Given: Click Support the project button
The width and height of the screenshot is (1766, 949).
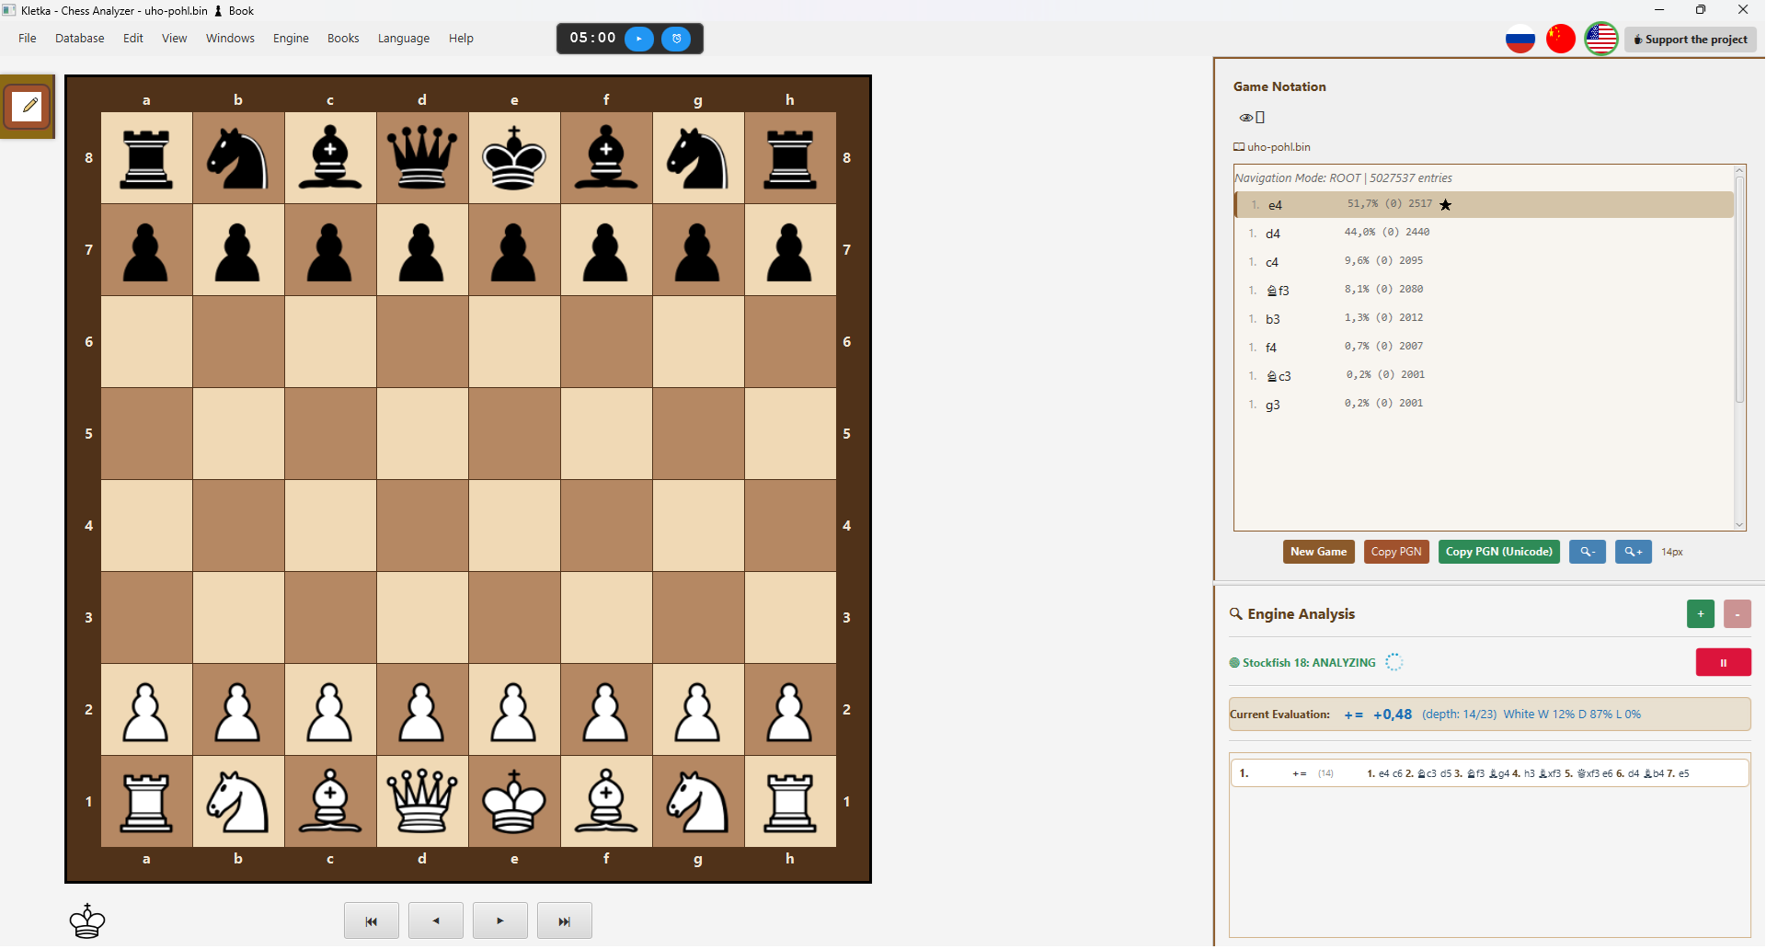Looking at the screenshot, I should 1691,40.
